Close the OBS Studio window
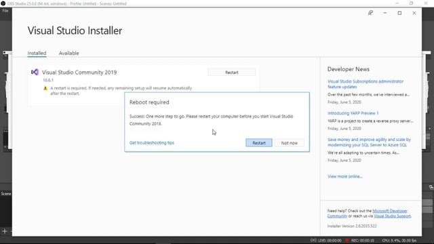The height and width of the screenshot is (244, 434). point(426,3)
